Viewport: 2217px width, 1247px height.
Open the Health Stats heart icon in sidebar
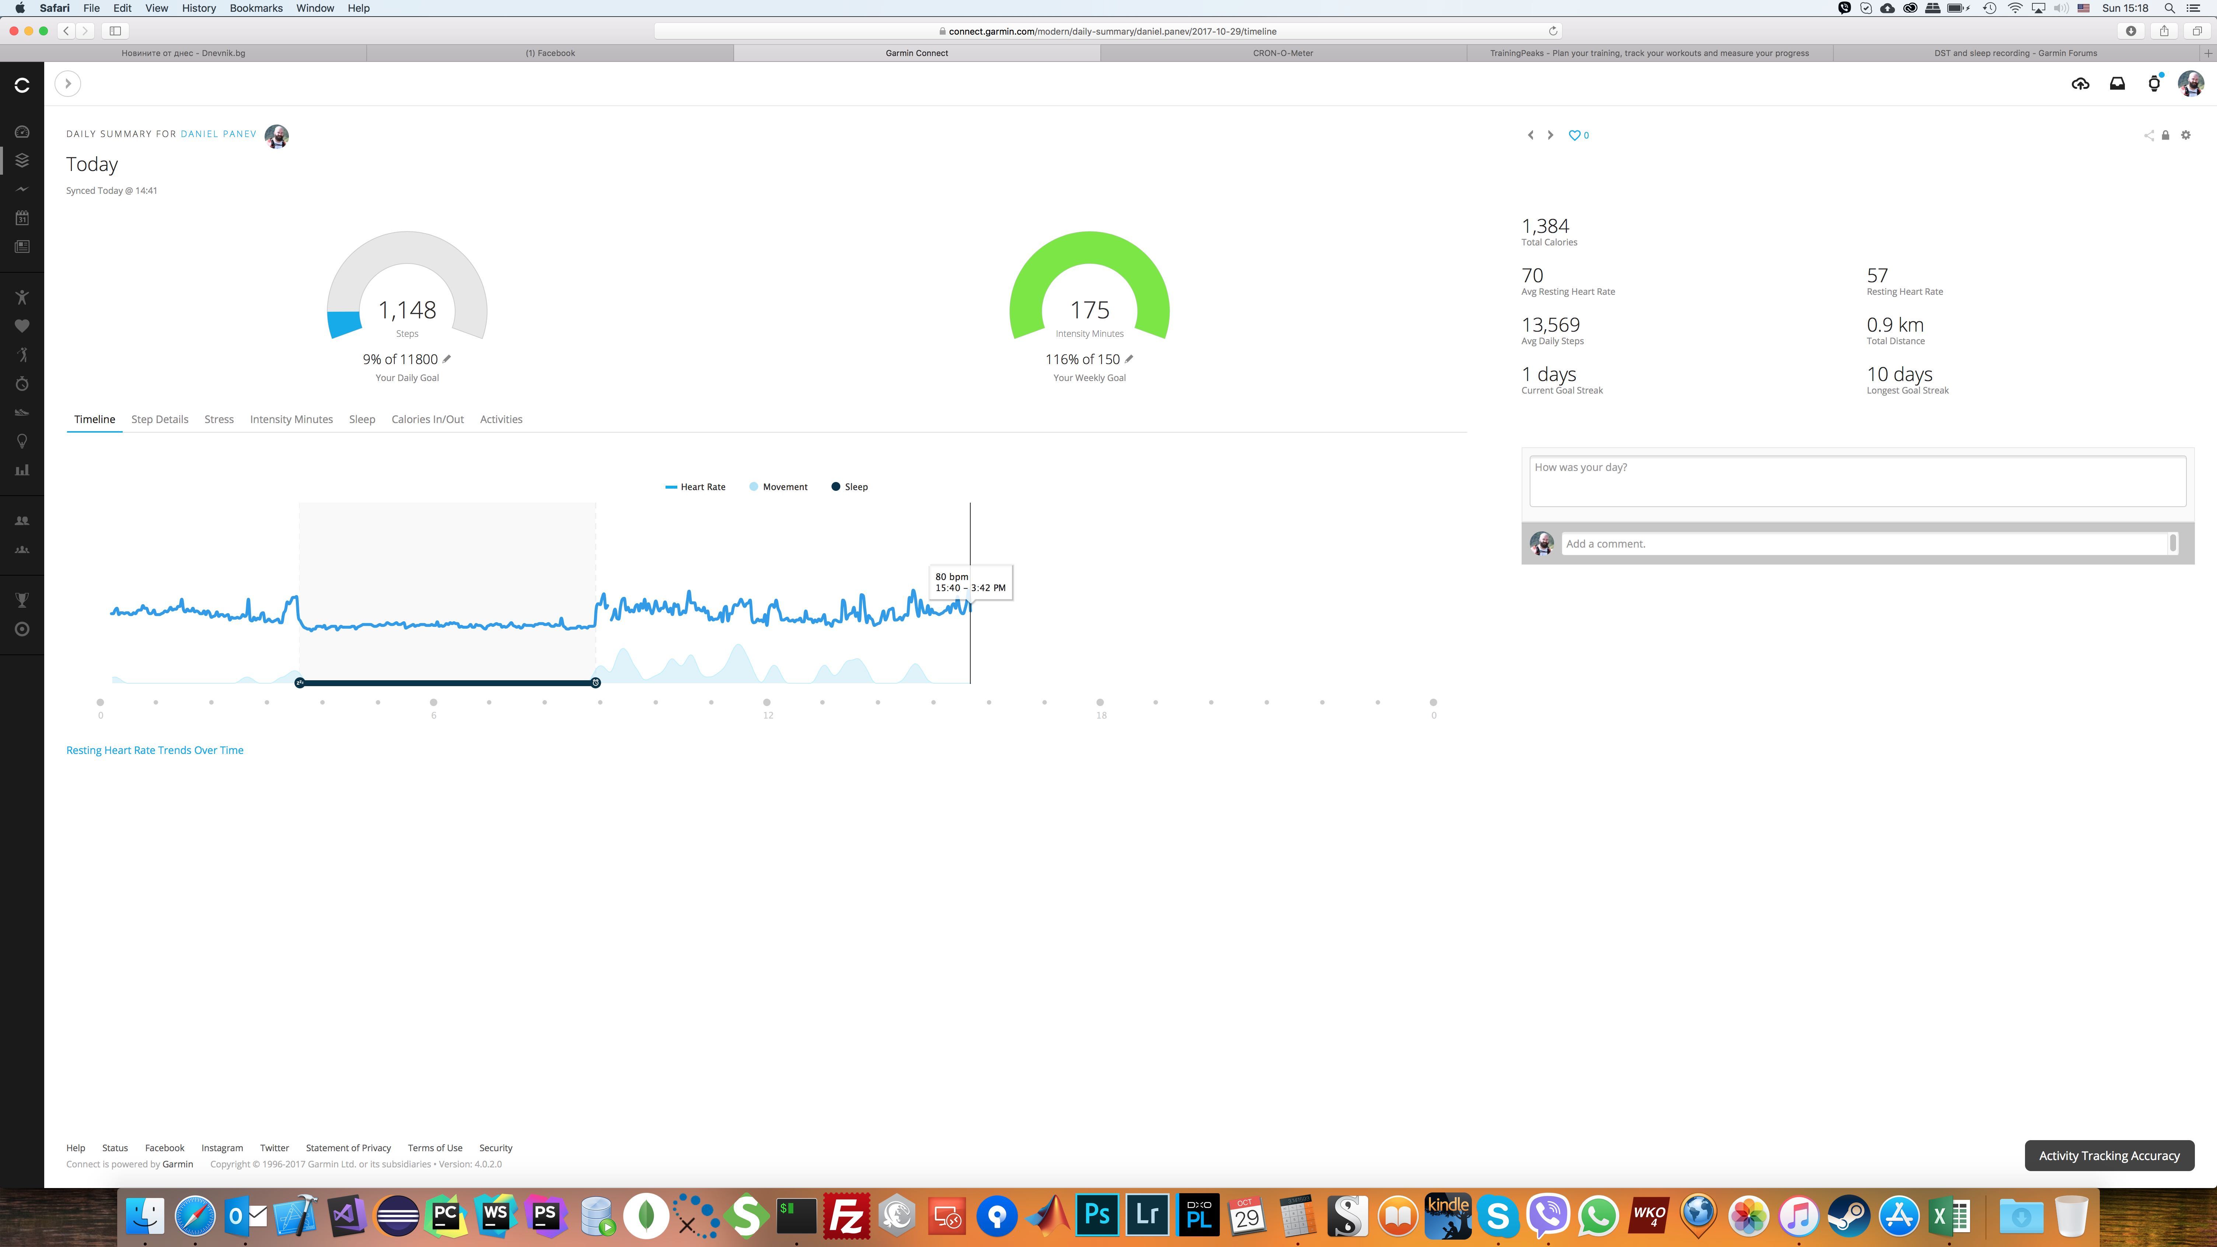pos(22,326)
